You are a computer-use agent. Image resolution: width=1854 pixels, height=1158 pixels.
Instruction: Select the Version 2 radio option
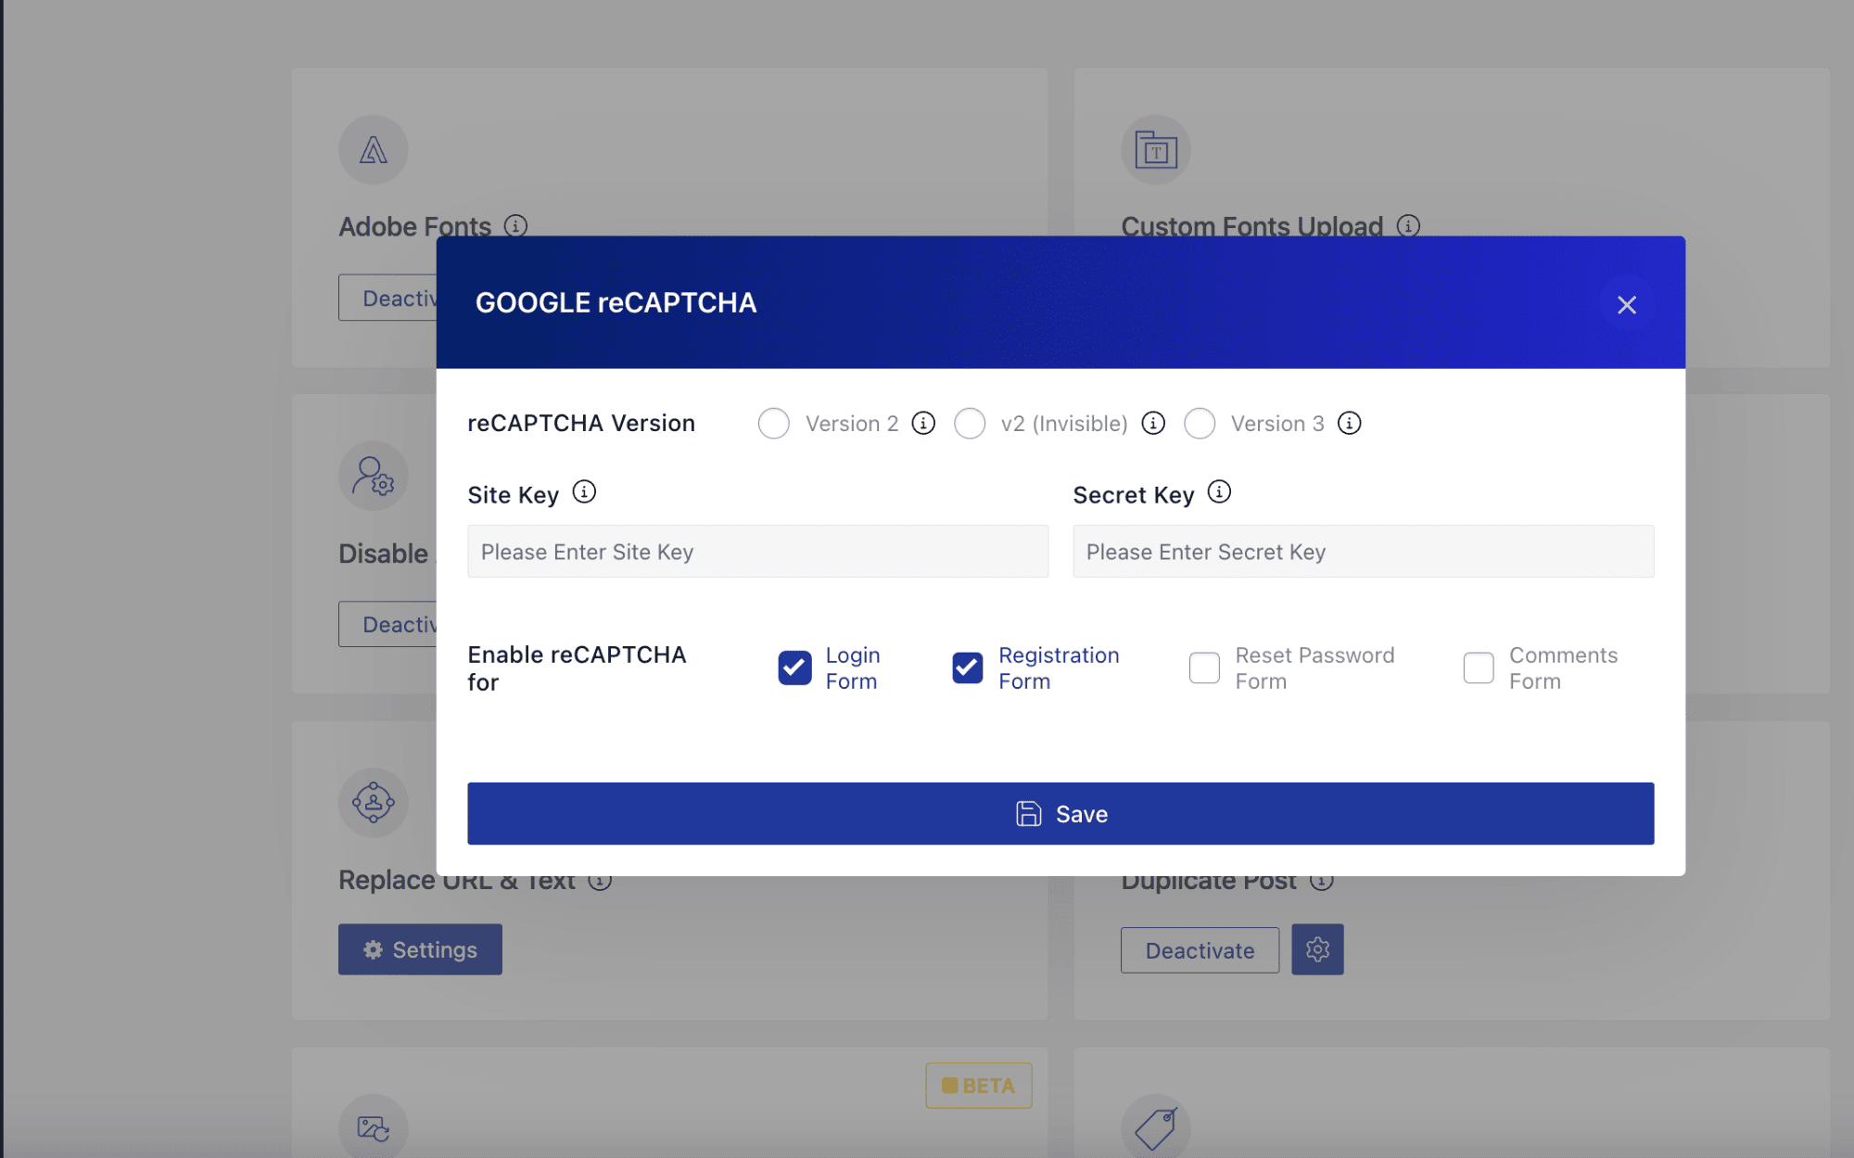click(x=773, y=424)
